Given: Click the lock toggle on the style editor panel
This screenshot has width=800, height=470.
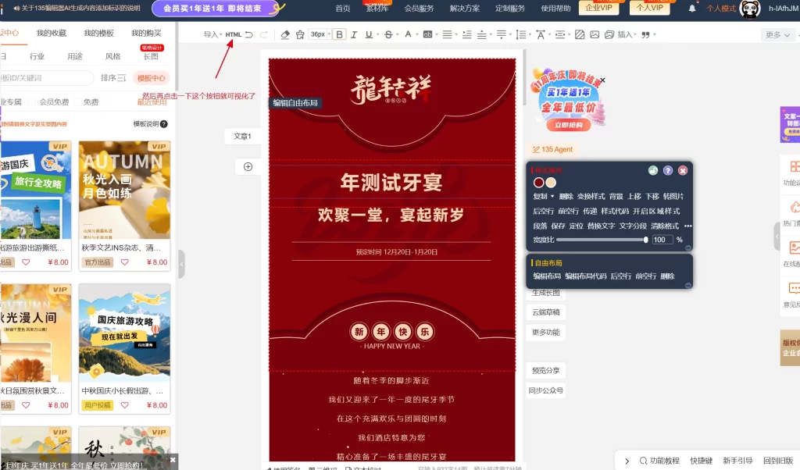Looking at the screenshot, I should point(654,171).
